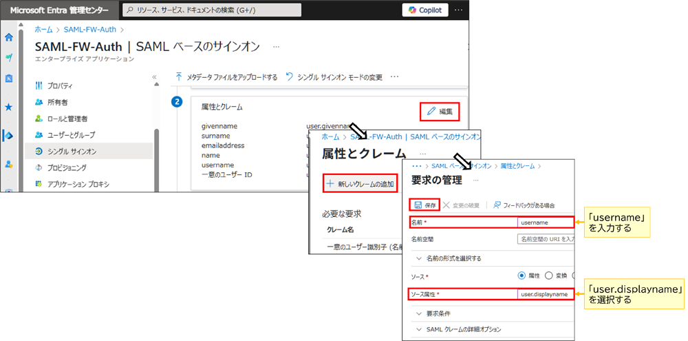Open the user icon in left rail
The width and height of the screenshot is (688, 341).
8,165
